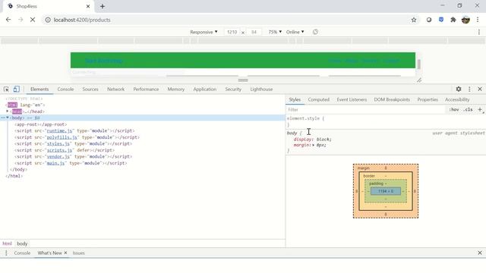Viewport: 486px width, 273px height.
Task: Open the Memory tab
Action: [x=175, y=89]
